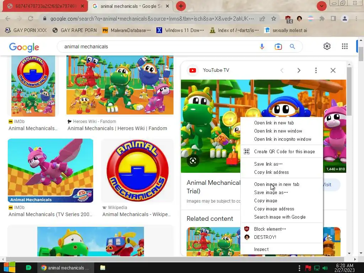The height and width of the screenshot is (273, 364).
Task: Click the share page icon in address bar
Action: point(262,18)
